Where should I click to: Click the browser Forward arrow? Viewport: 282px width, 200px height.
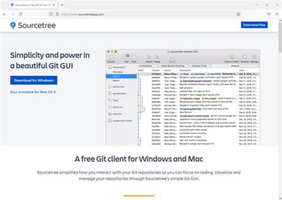pyautogui.click(x=13, y=14)
